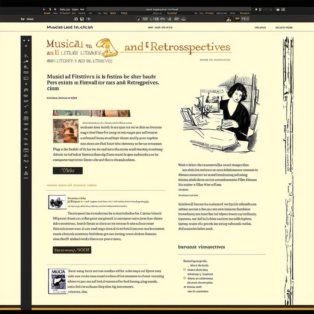The height and width of the screenshot is (314, 314).
Task: Click the golden harp logo in the header
Action: (x=107, y=48)
